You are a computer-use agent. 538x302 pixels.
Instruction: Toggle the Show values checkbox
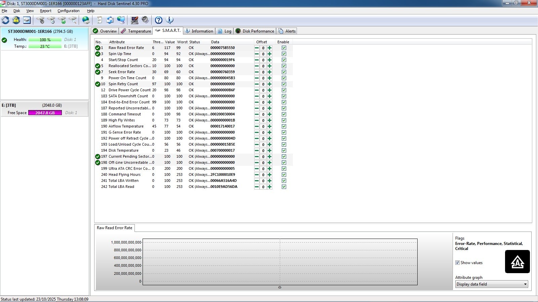(457, 263)
